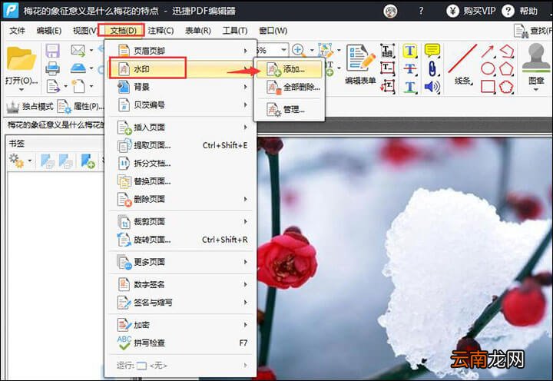
Task: Select the red Rectangle shape tool
Action: tap(488, 87)
